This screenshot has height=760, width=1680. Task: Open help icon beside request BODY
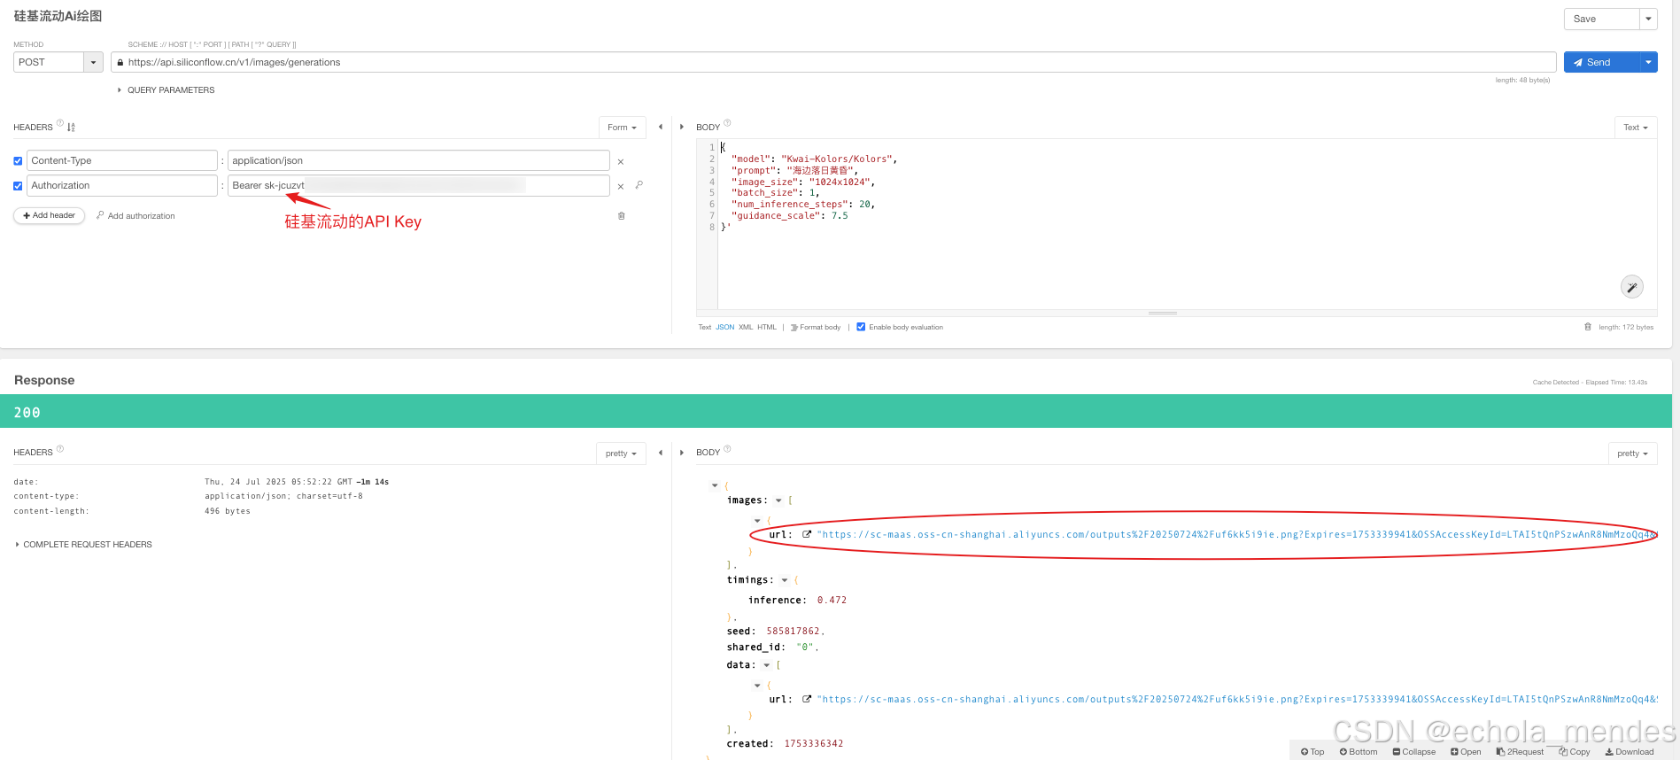click(x=727, y=123)
